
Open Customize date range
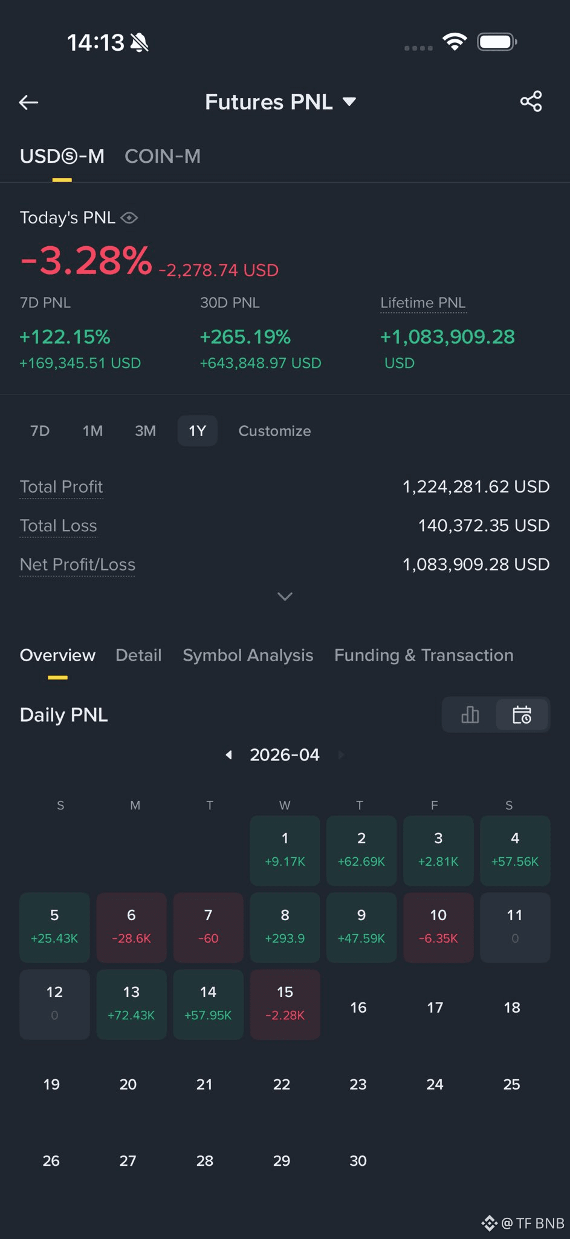pos(274,431)
